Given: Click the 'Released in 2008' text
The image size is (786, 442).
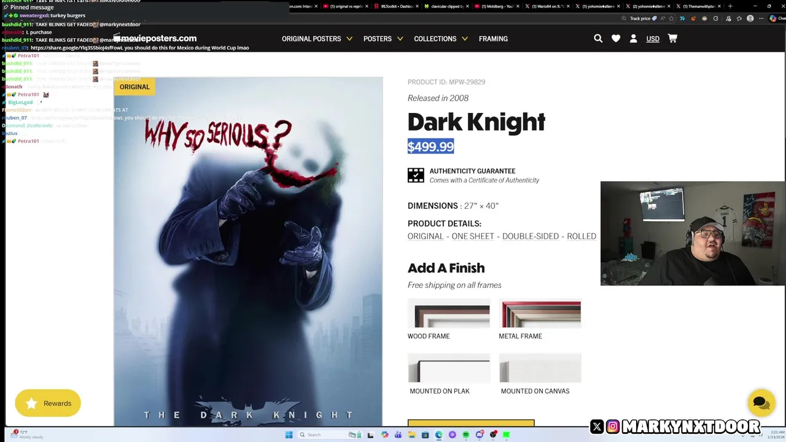Looking at the screenshot, I should 438,98.
